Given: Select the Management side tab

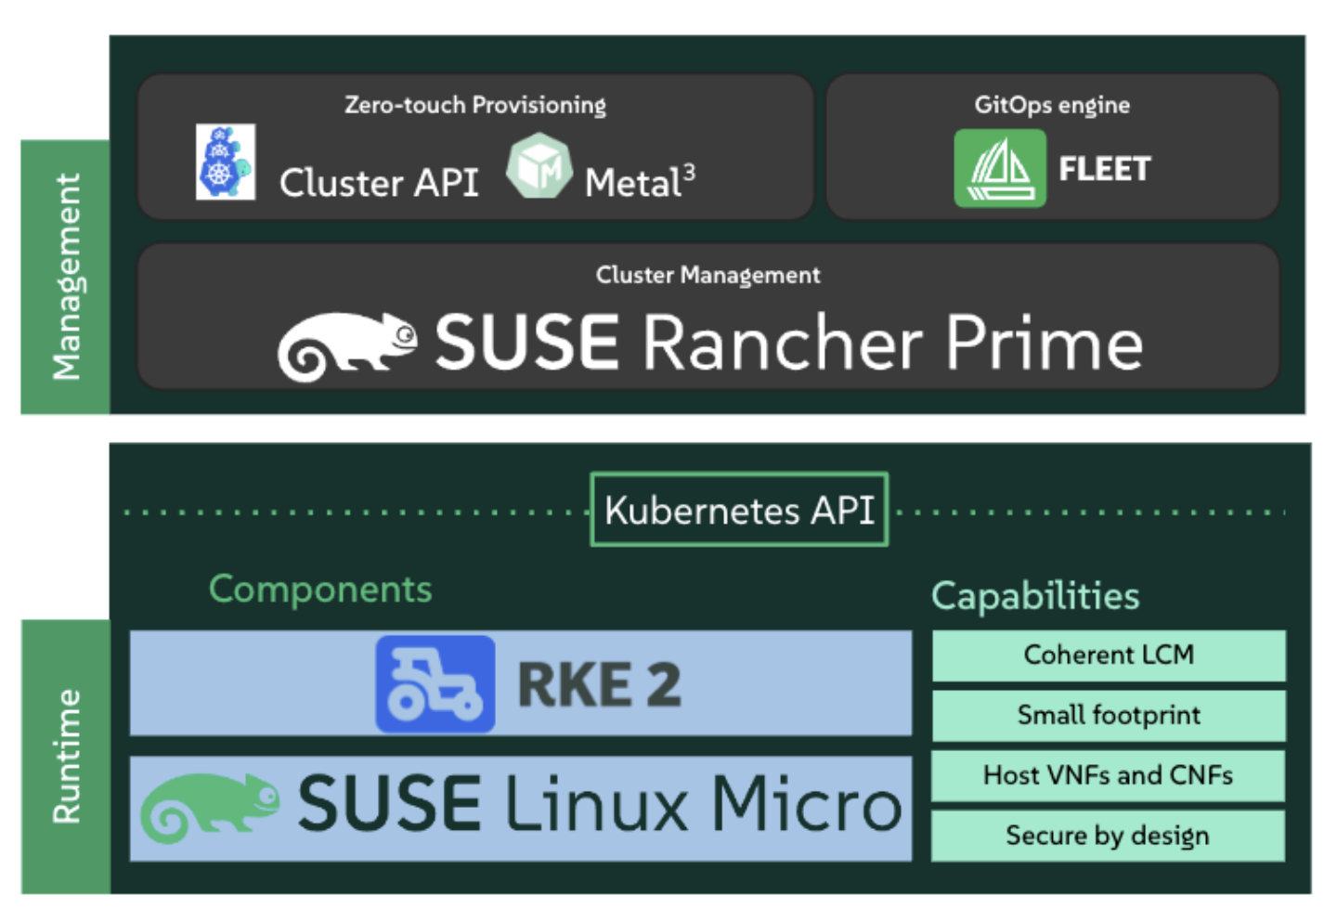Looking at the screenshot, I should (x=66, y=277).
